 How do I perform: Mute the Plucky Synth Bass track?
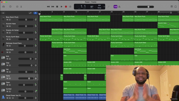pos(7,39)
